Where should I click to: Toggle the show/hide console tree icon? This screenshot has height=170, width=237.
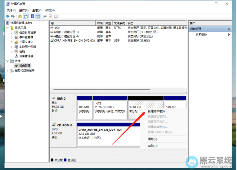click(26, 16)
